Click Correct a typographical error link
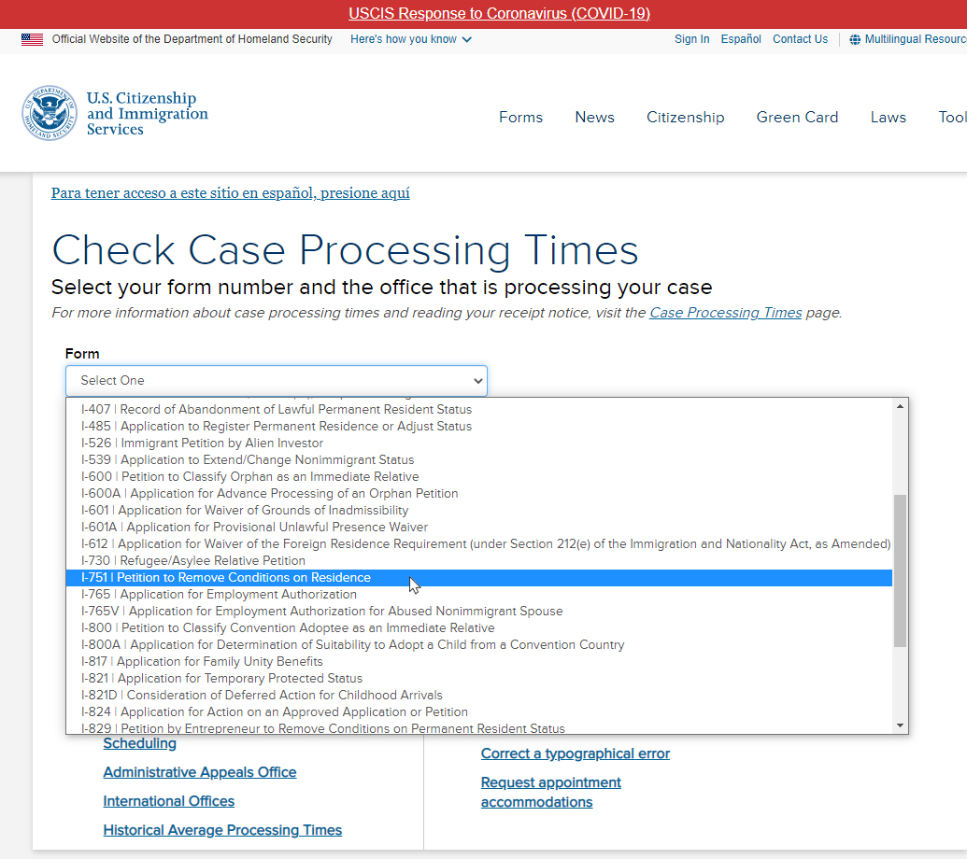967x859 pixels. coord(576,753)
